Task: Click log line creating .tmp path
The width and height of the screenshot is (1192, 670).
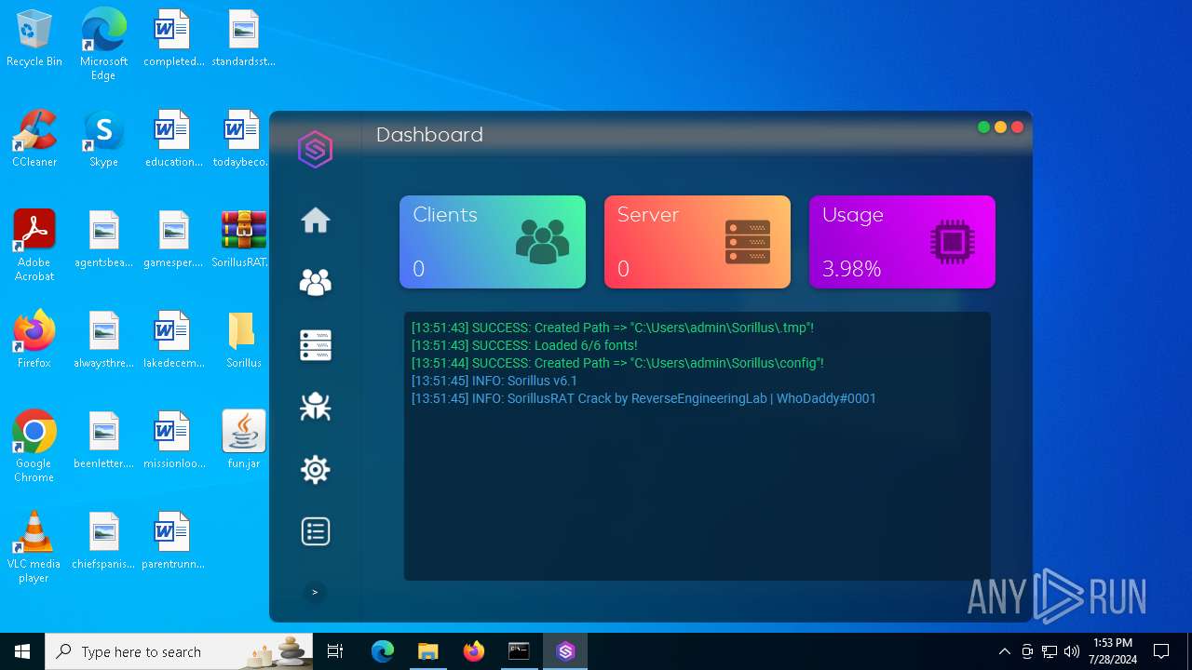Action: [x=613, y=328]
